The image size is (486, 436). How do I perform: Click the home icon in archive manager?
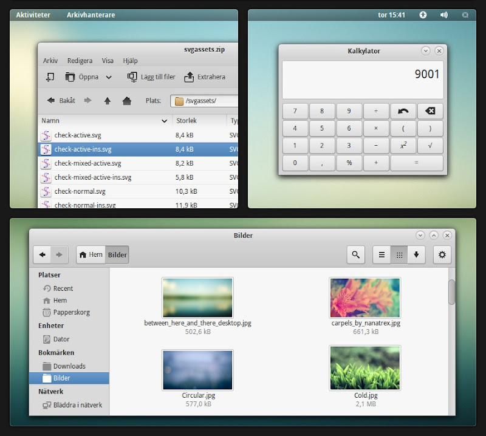coord(127,101)
